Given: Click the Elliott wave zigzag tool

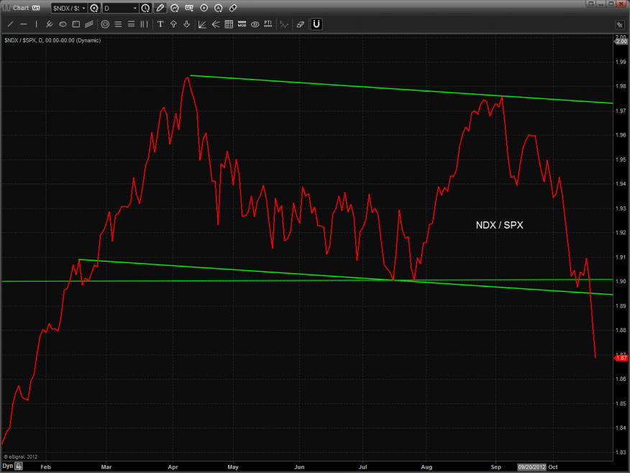Looking at the screenshot, I should [284, 24].
